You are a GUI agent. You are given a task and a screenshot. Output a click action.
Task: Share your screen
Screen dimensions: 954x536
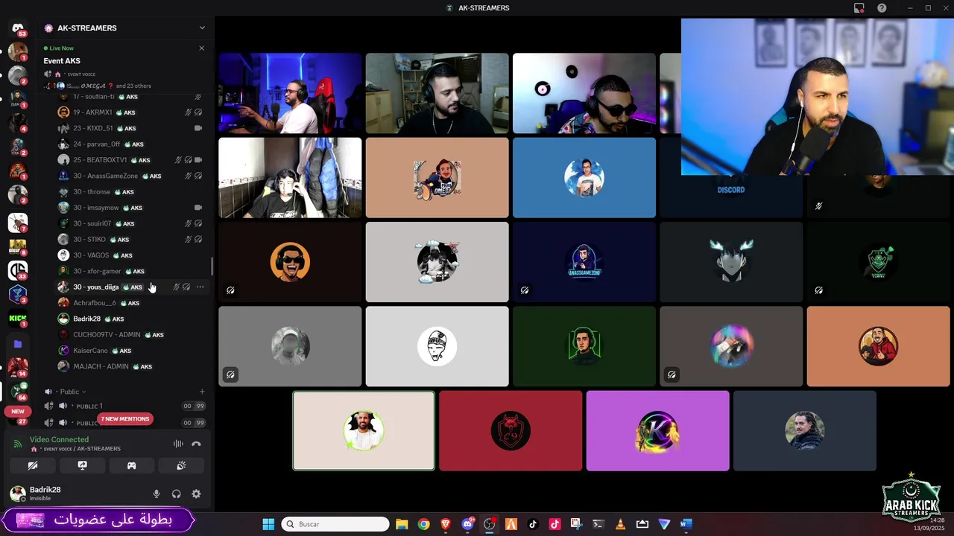pos(82,466)
